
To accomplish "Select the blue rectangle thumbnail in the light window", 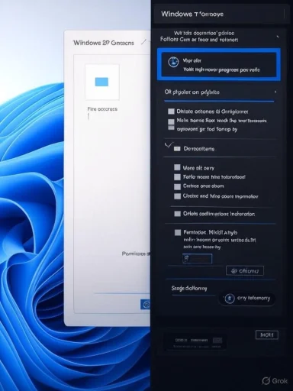I will [x=101, y=82].
